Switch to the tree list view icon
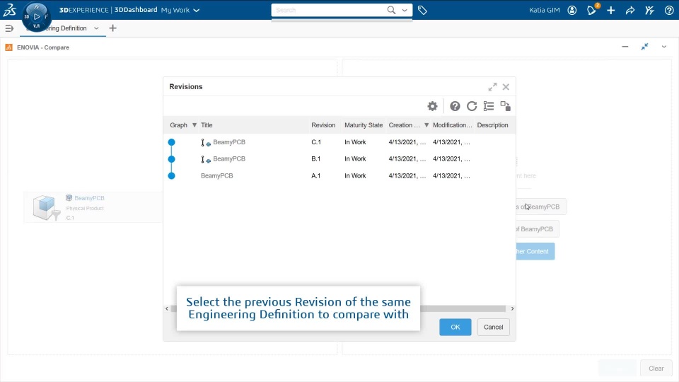Image resolution: width=679 pixels, height=382 pixels. [489, 106]
